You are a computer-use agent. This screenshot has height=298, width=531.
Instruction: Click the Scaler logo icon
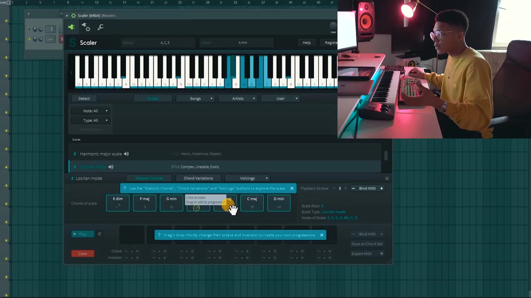(73, 43)
